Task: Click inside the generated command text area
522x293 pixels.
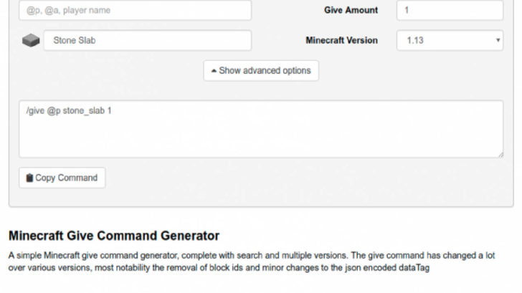Action: coord(261,129)
